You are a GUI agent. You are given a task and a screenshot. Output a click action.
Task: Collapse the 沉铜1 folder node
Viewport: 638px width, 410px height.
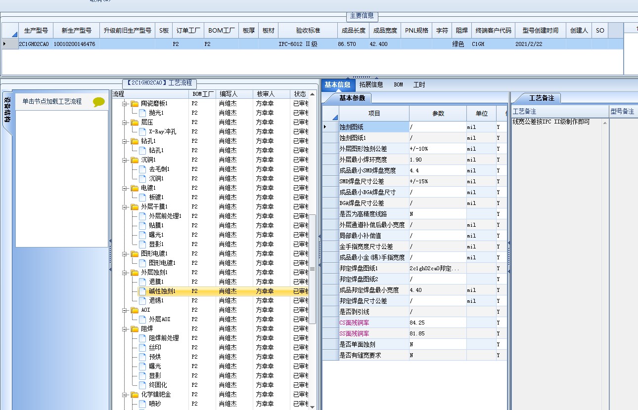pyautogui.click(x=125, y=160)
